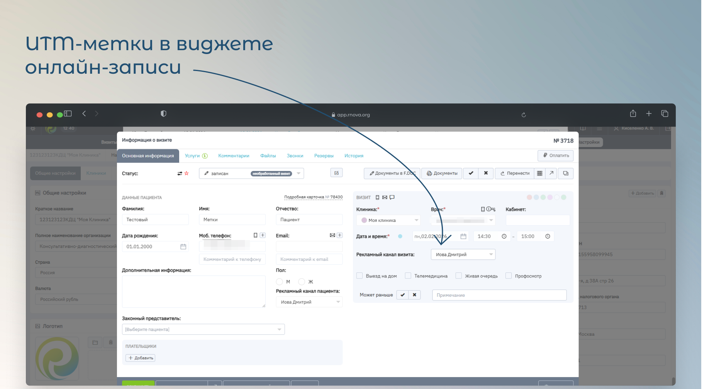This screenshot has height=389, width=702.
Task: Open the История tab
Action: [x=354, y=156]
